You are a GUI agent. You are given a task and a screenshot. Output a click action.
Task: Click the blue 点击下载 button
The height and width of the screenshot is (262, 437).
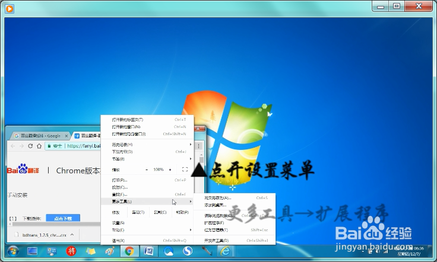[x=63, y=218]
